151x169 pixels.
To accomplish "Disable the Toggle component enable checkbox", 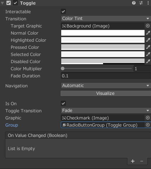I will click(x=15, y=3).
